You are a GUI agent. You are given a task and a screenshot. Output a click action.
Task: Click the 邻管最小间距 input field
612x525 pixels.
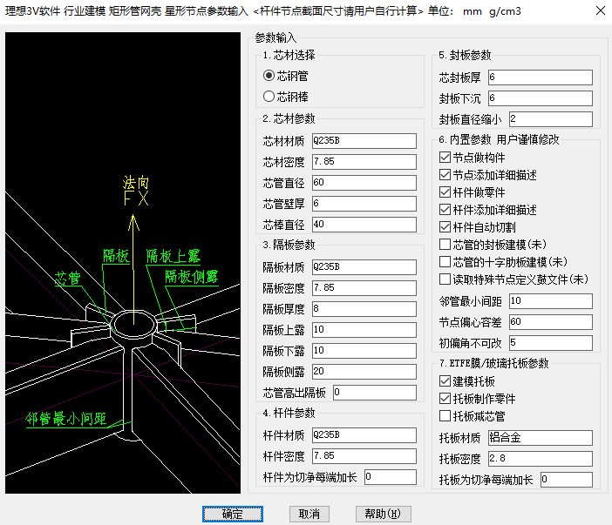click(x=551, y=301)
